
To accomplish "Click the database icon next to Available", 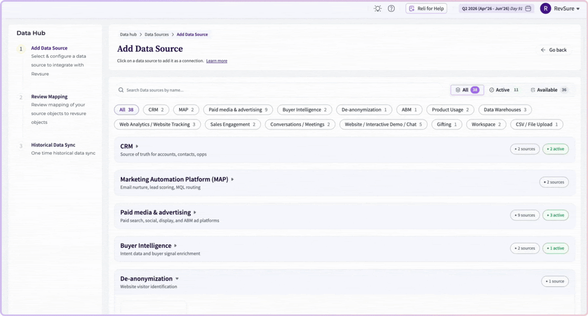I will [533, 90].
